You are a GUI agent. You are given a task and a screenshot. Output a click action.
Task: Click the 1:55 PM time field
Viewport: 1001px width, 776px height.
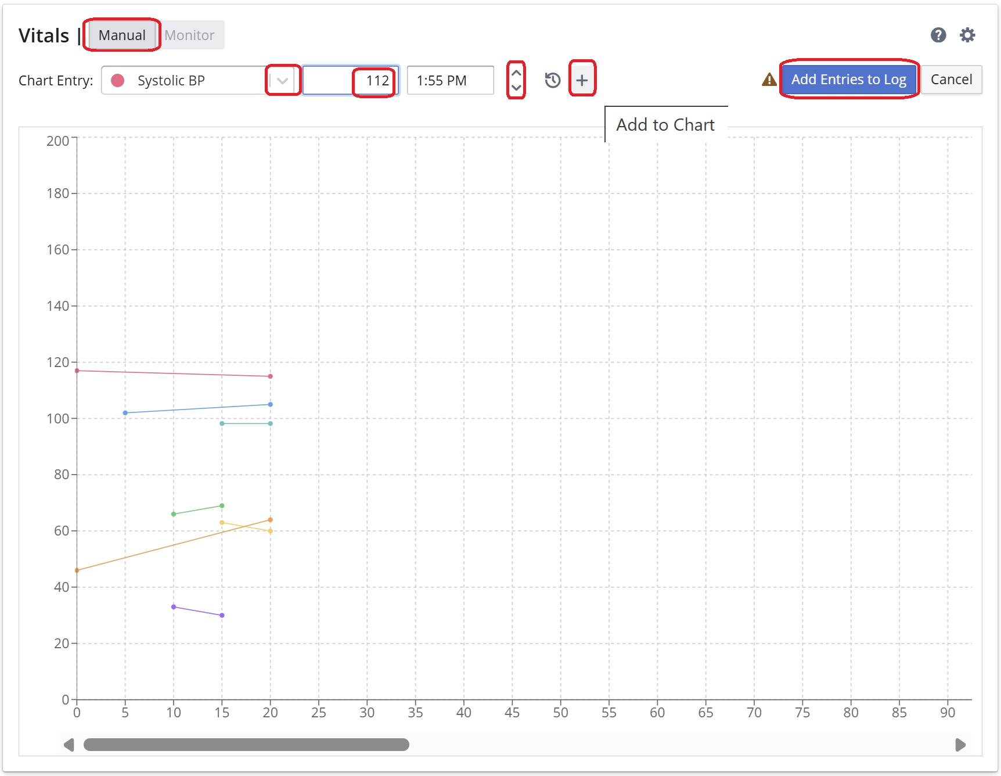click(x=450, y=81)
